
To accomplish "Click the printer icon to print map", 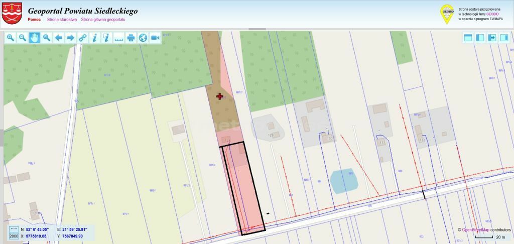I will (x=131, y=38).
